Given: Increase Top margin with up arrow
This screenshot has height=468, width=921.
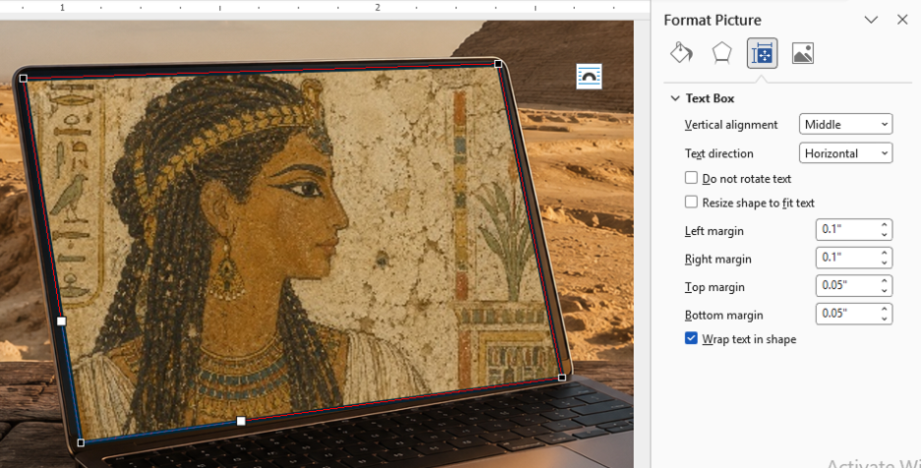Looking at the screenshot, I should click(885, 280).
